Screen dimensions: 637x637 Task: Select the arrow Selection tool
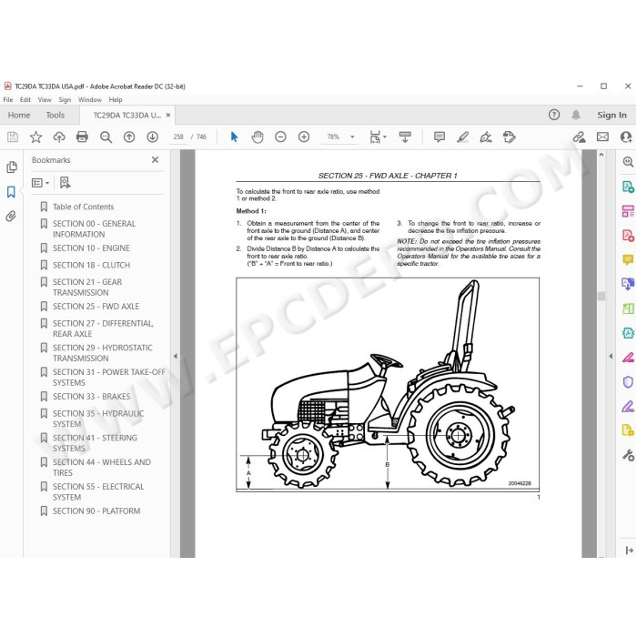(234, 136)
